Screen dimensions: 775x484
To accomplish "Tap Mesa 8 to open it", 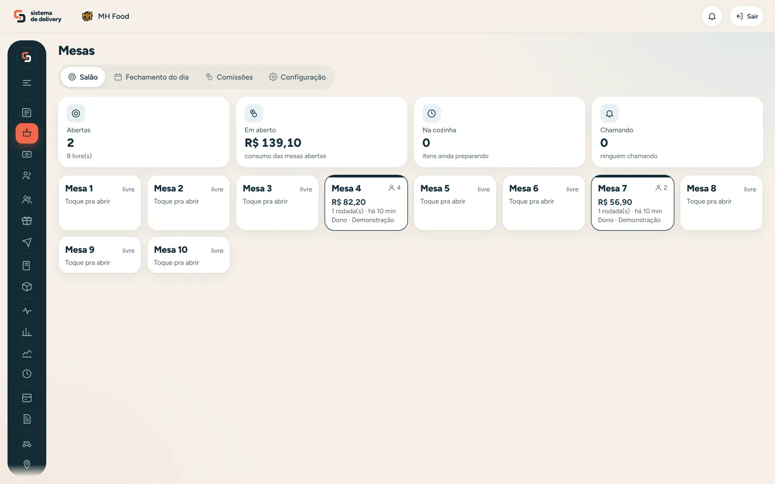I will click(721, 203).
